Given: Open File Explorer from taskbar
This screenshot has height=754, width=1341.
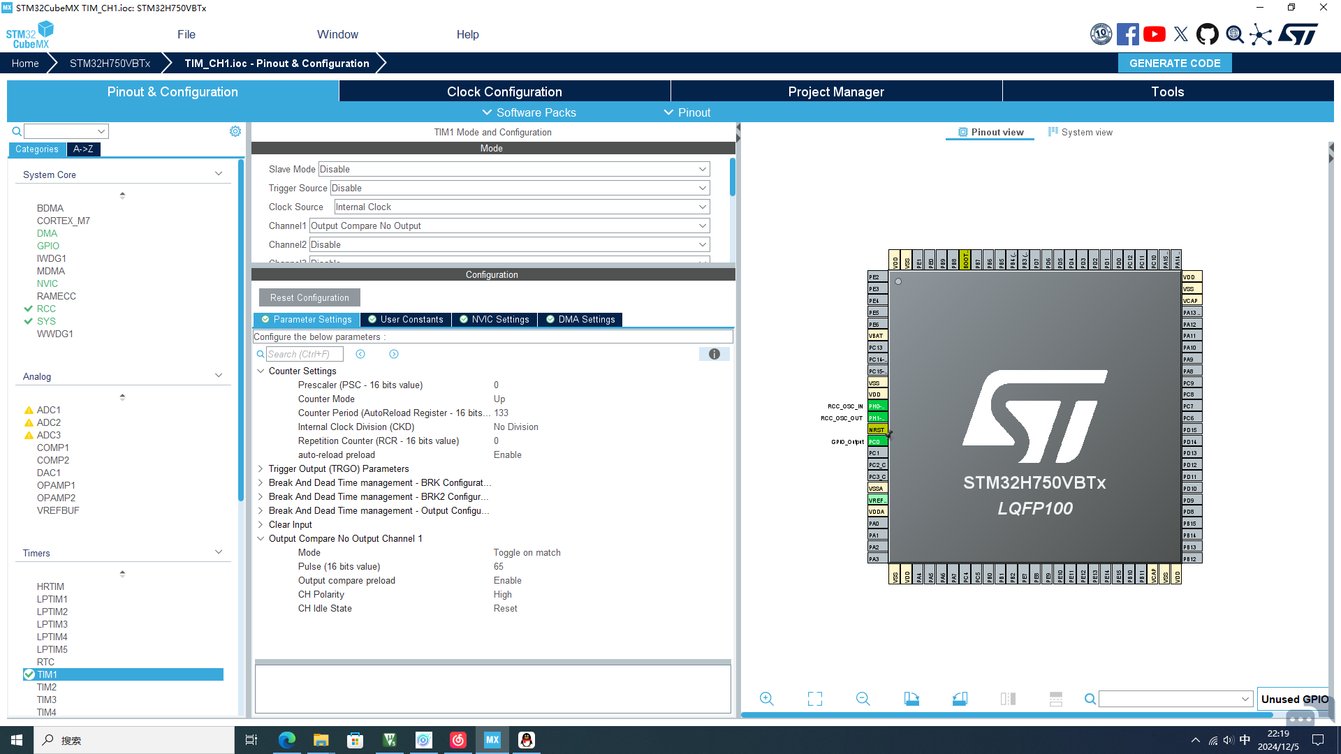Looking at the screenshot, I should [x=321, y=740].
